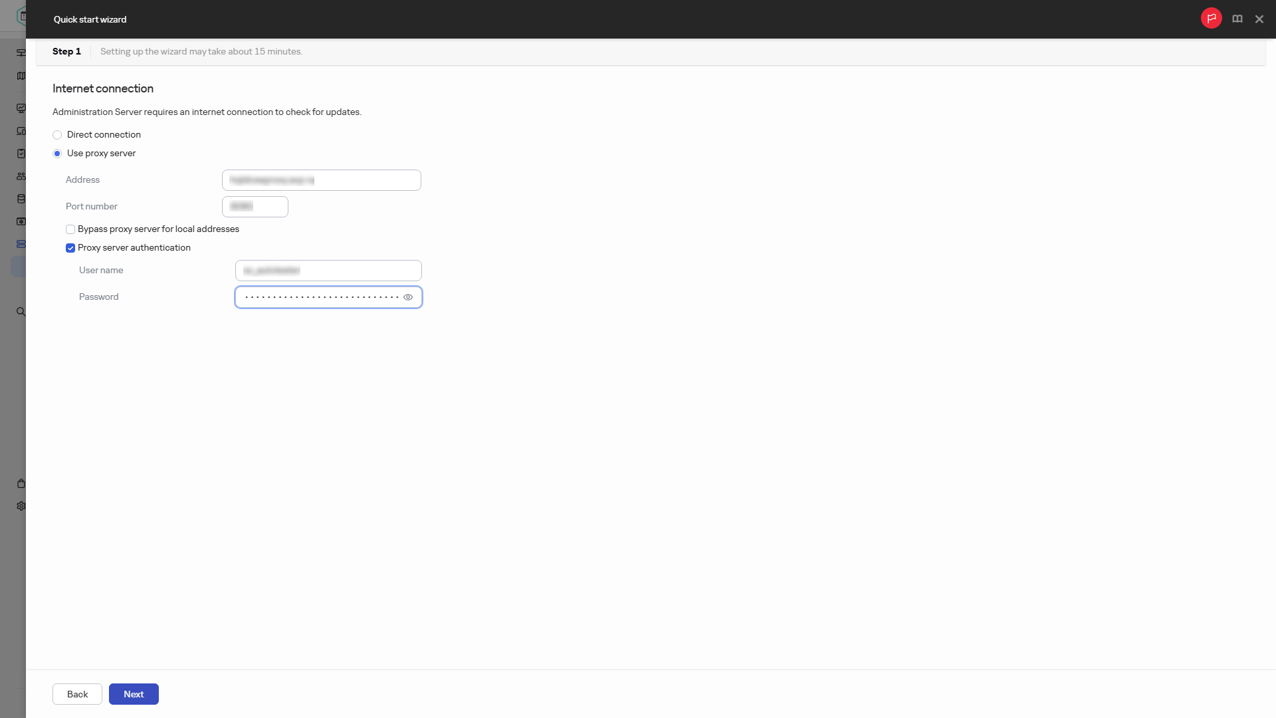Click the proxy Address field
The width and height of the screenshot is (1276, 718).
[321, 180]
